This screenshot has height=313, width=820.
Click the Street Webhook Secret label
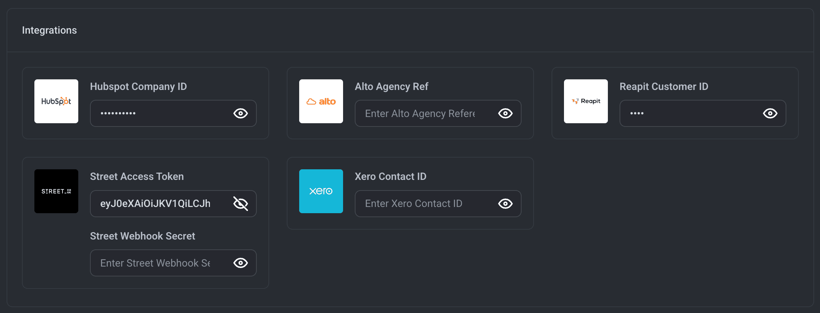tap(142, 236)
